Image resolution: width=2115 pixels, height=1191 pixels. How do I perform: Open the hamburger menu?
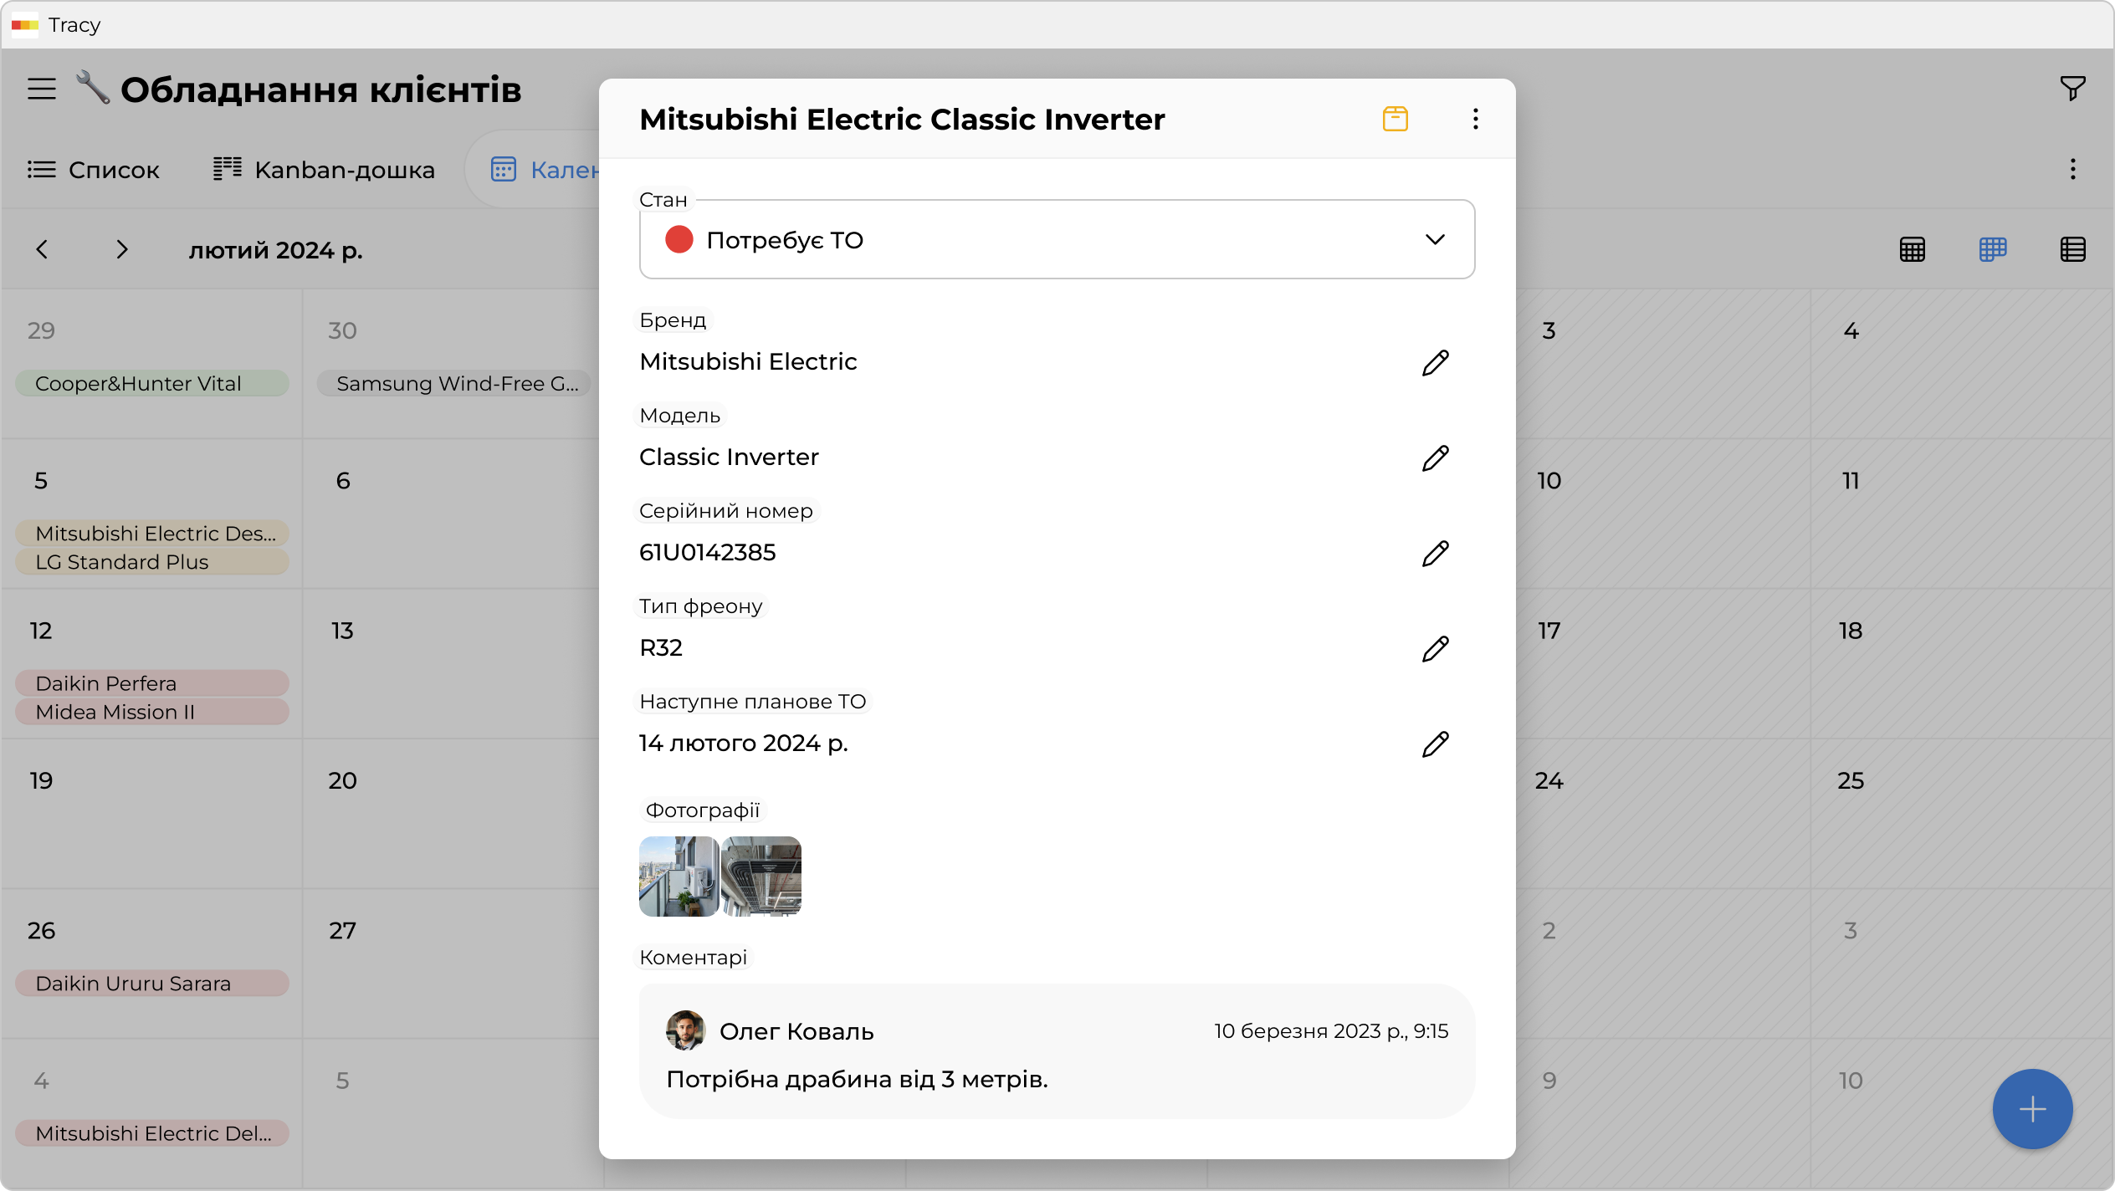pos(42,89)
